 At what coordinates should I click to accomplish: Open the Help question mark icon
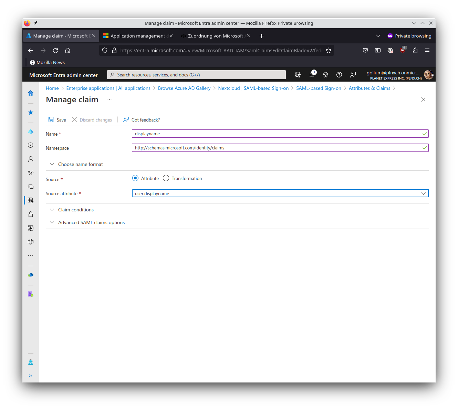point(339,75)
